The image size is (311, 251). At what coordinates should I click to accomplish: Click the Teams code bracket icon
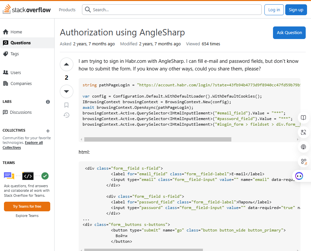pos(28,176)
